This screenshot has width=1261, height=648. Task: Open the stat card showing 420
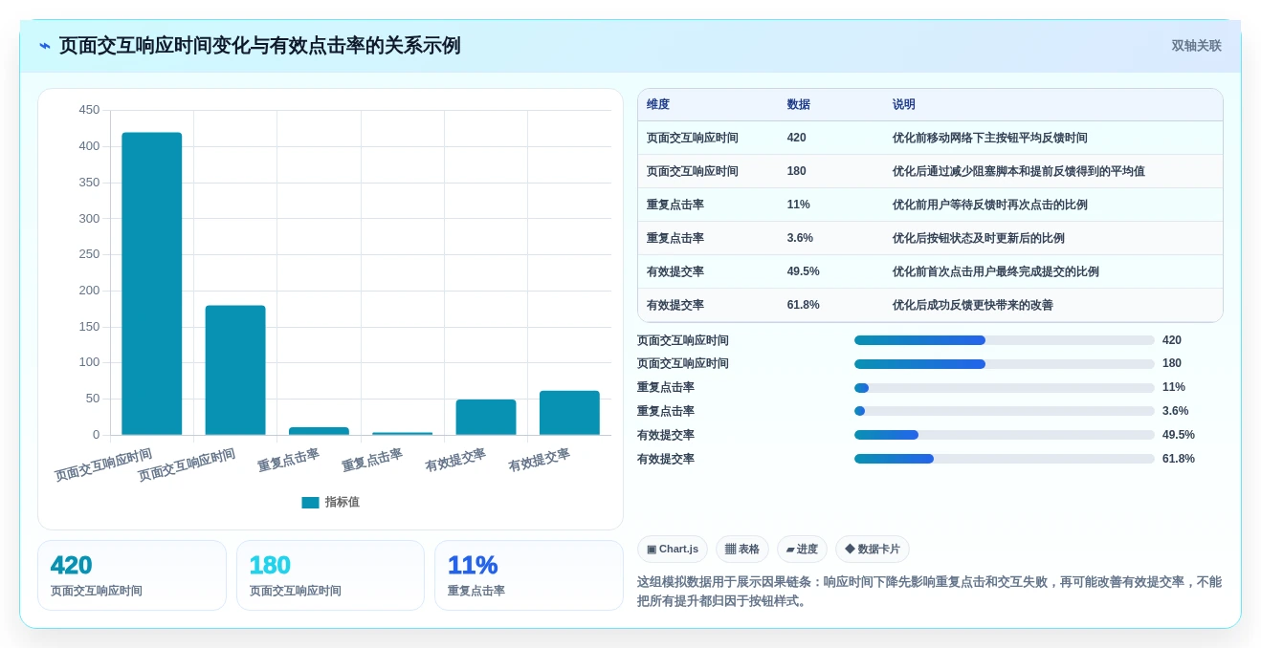[x=132, y=575]
